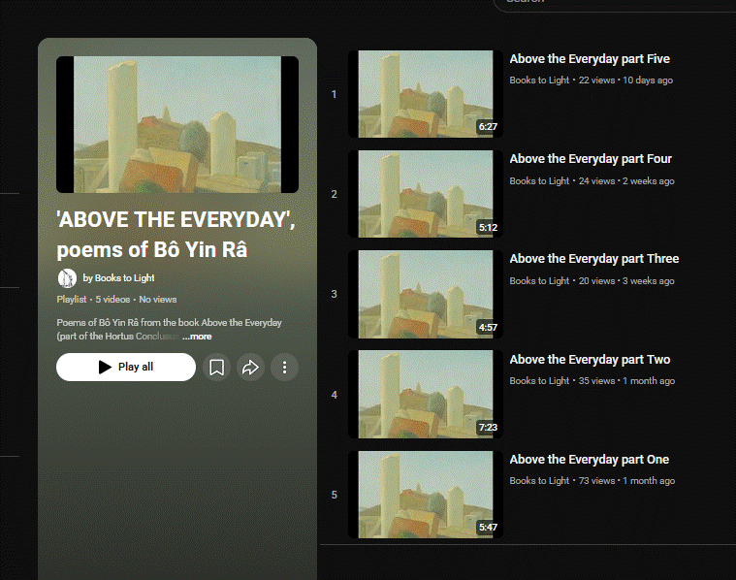This screenshot has height=580, width=736.
Task: Click Books to Light under part Four
Action: [539, 180]
